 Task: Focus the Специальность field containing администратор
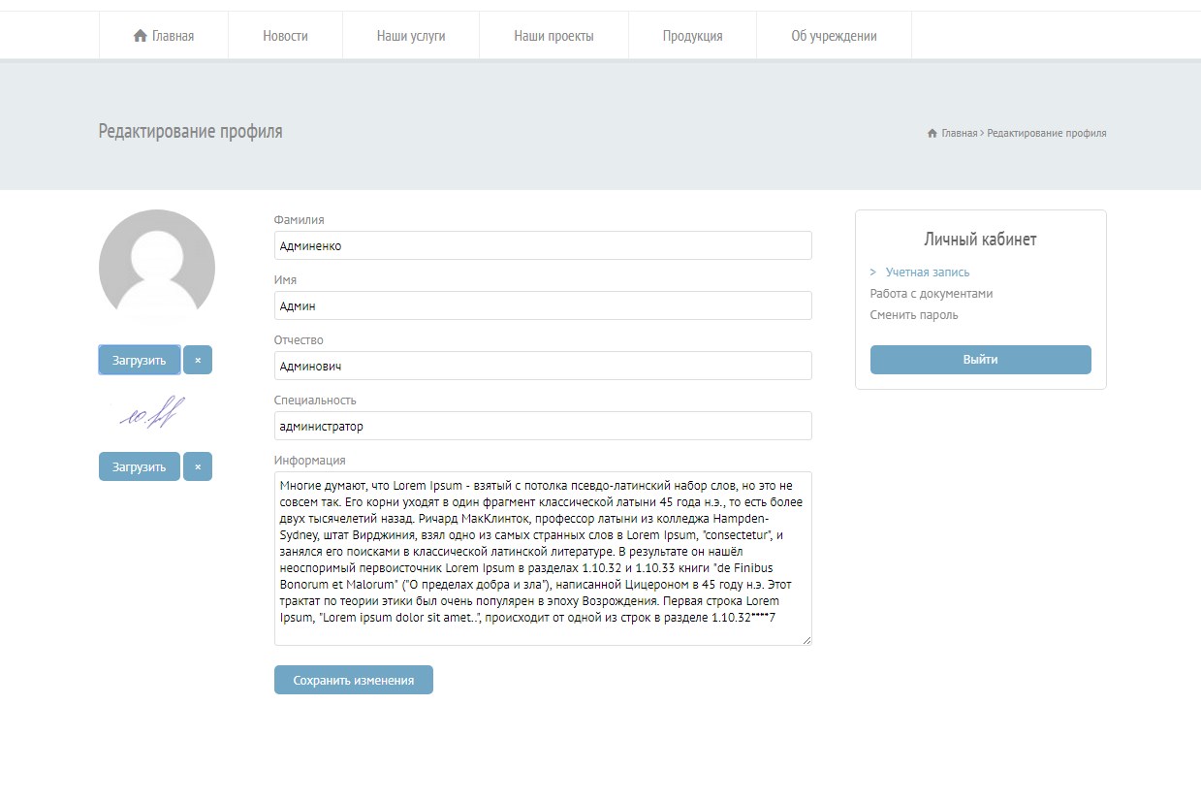(x=543, y=426)
